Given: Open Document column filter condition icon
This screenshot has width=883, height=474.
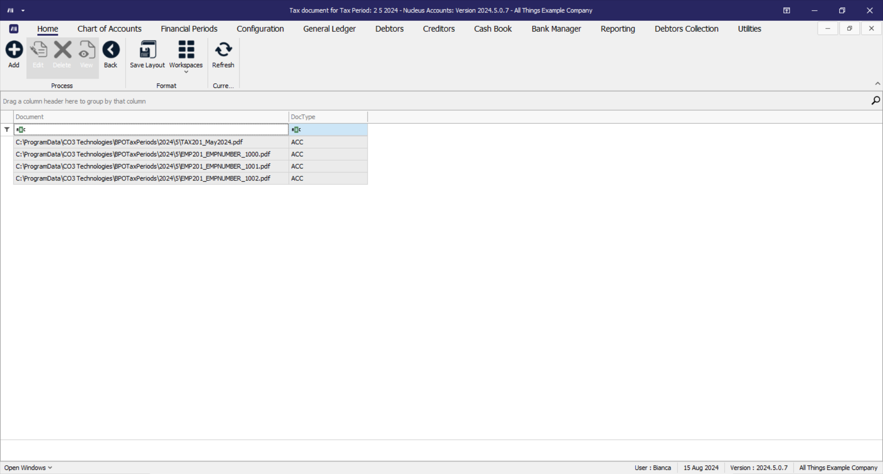Looking at the screenshot, I should point(21,130).
